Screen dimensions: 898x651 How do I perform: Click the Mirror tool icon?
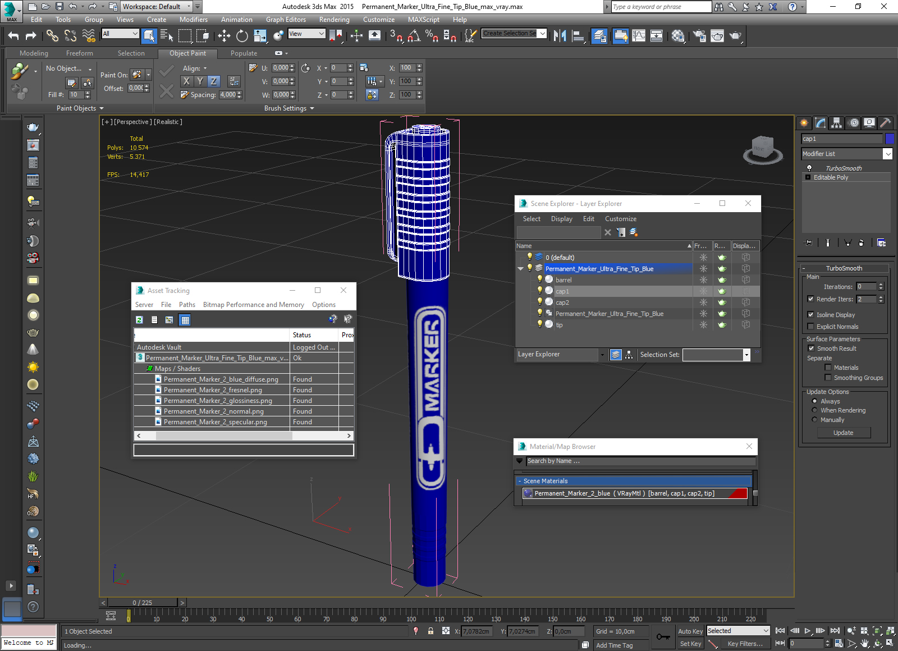pos(560,36)
